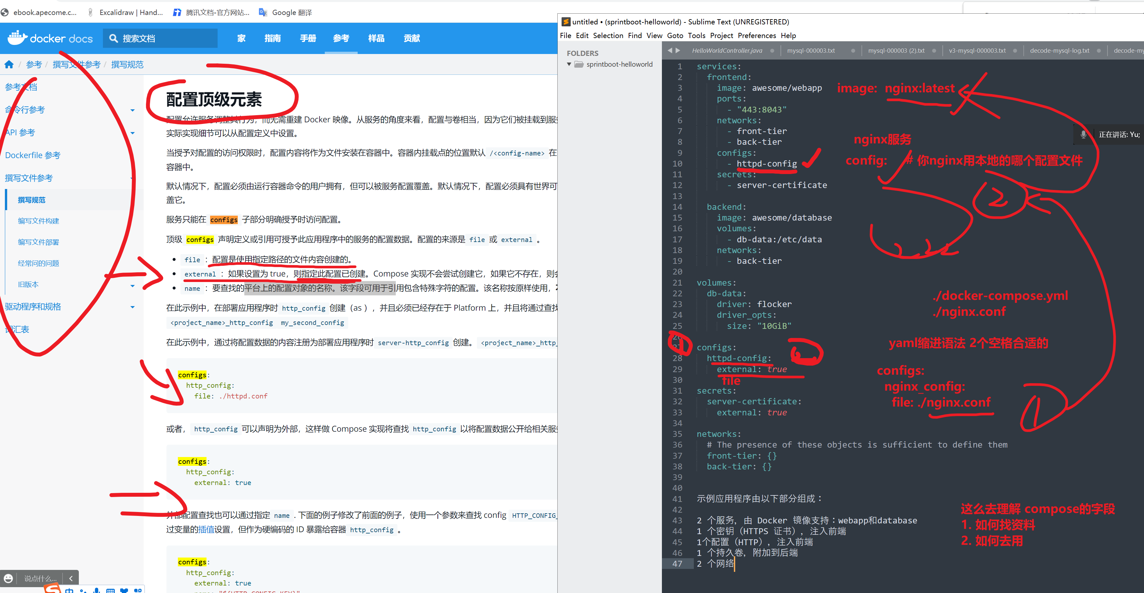Click the magnifier icon in the docs search box
The width and height of the screenshot is (1144, 593).
point(114,39)
